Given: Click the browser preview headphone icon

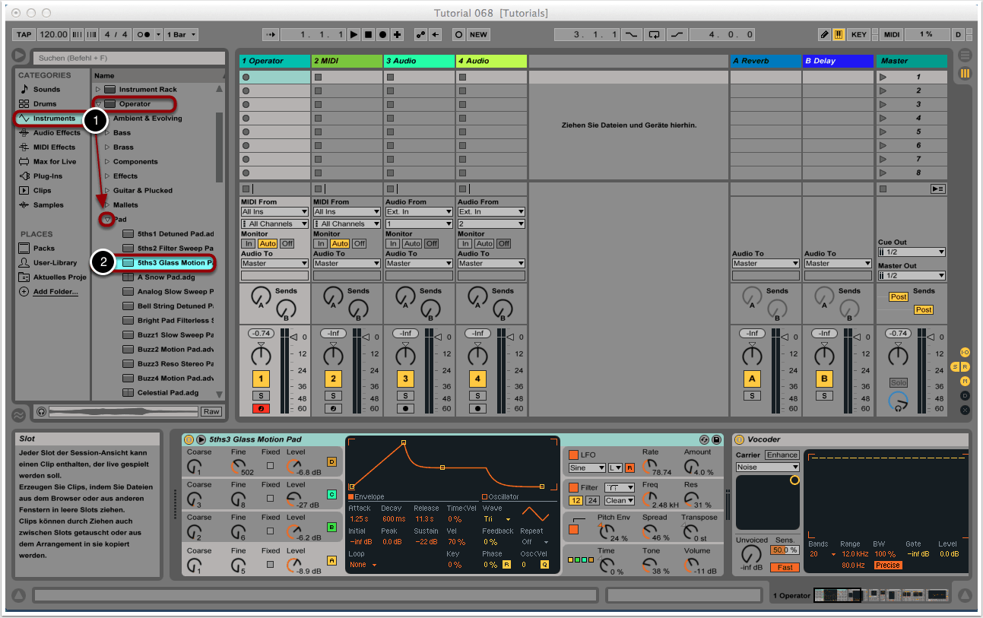Looking at the screenshot, I should coord(41,411).
